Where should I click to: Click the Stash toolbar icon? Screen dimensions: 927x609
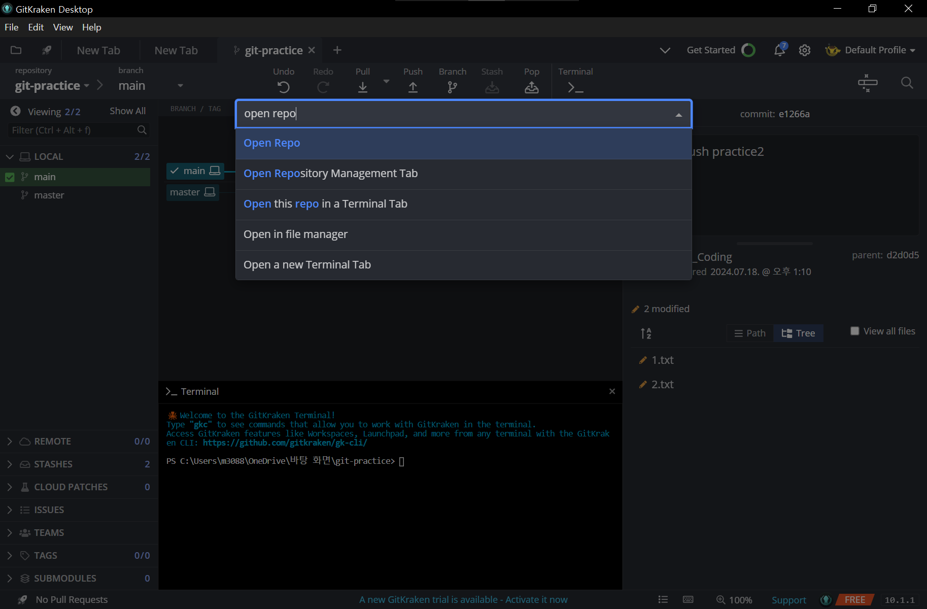(x=492, y=87)
